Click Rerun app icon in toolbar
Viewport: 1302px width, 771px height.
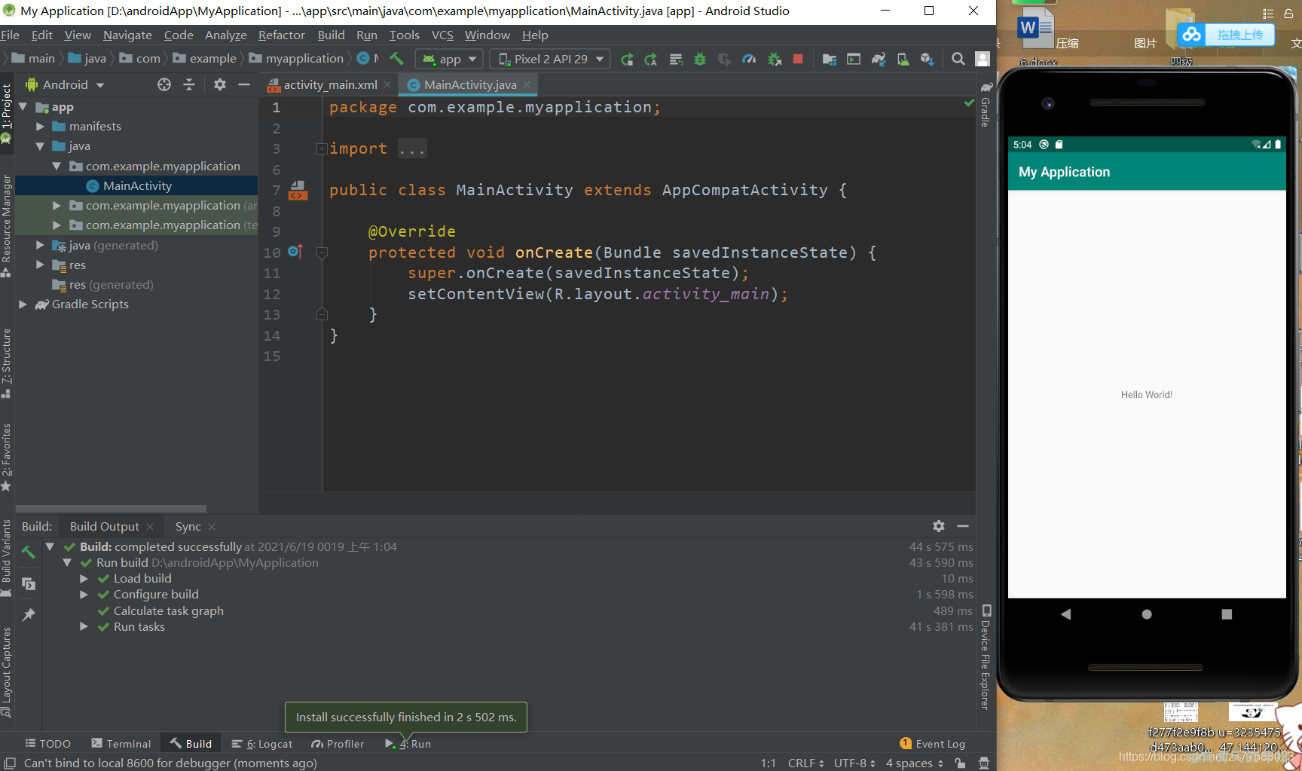tap(627, 59)
